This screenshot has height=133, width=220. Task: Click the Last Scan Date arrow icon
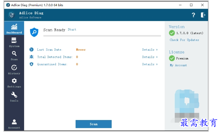pos(32,50)
